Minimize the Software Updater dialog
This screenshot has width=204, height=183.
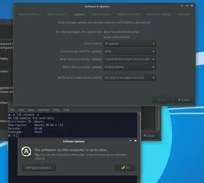(x=130, y=141)
